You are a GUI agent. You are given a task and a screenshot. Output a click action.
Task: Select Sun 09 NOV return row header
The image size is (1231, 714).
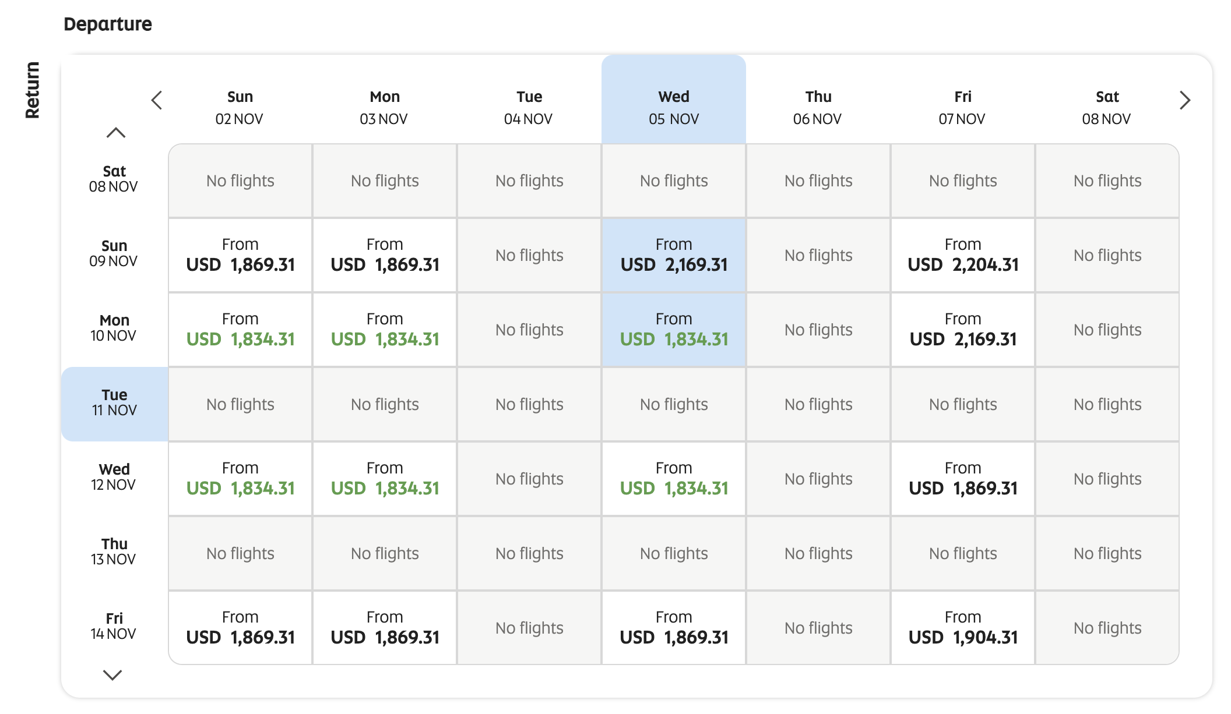tap(114, 254)
